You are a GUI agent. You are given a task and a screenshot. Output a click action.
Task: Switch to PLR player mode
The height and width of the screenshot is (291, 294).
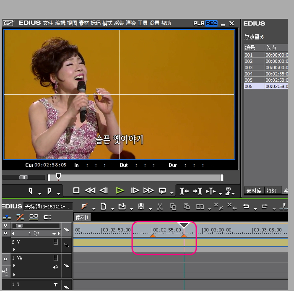199,23
